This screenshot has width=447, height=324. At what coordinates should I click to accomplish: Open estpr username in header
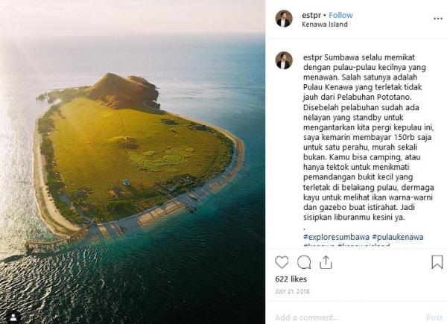(311, 15)
